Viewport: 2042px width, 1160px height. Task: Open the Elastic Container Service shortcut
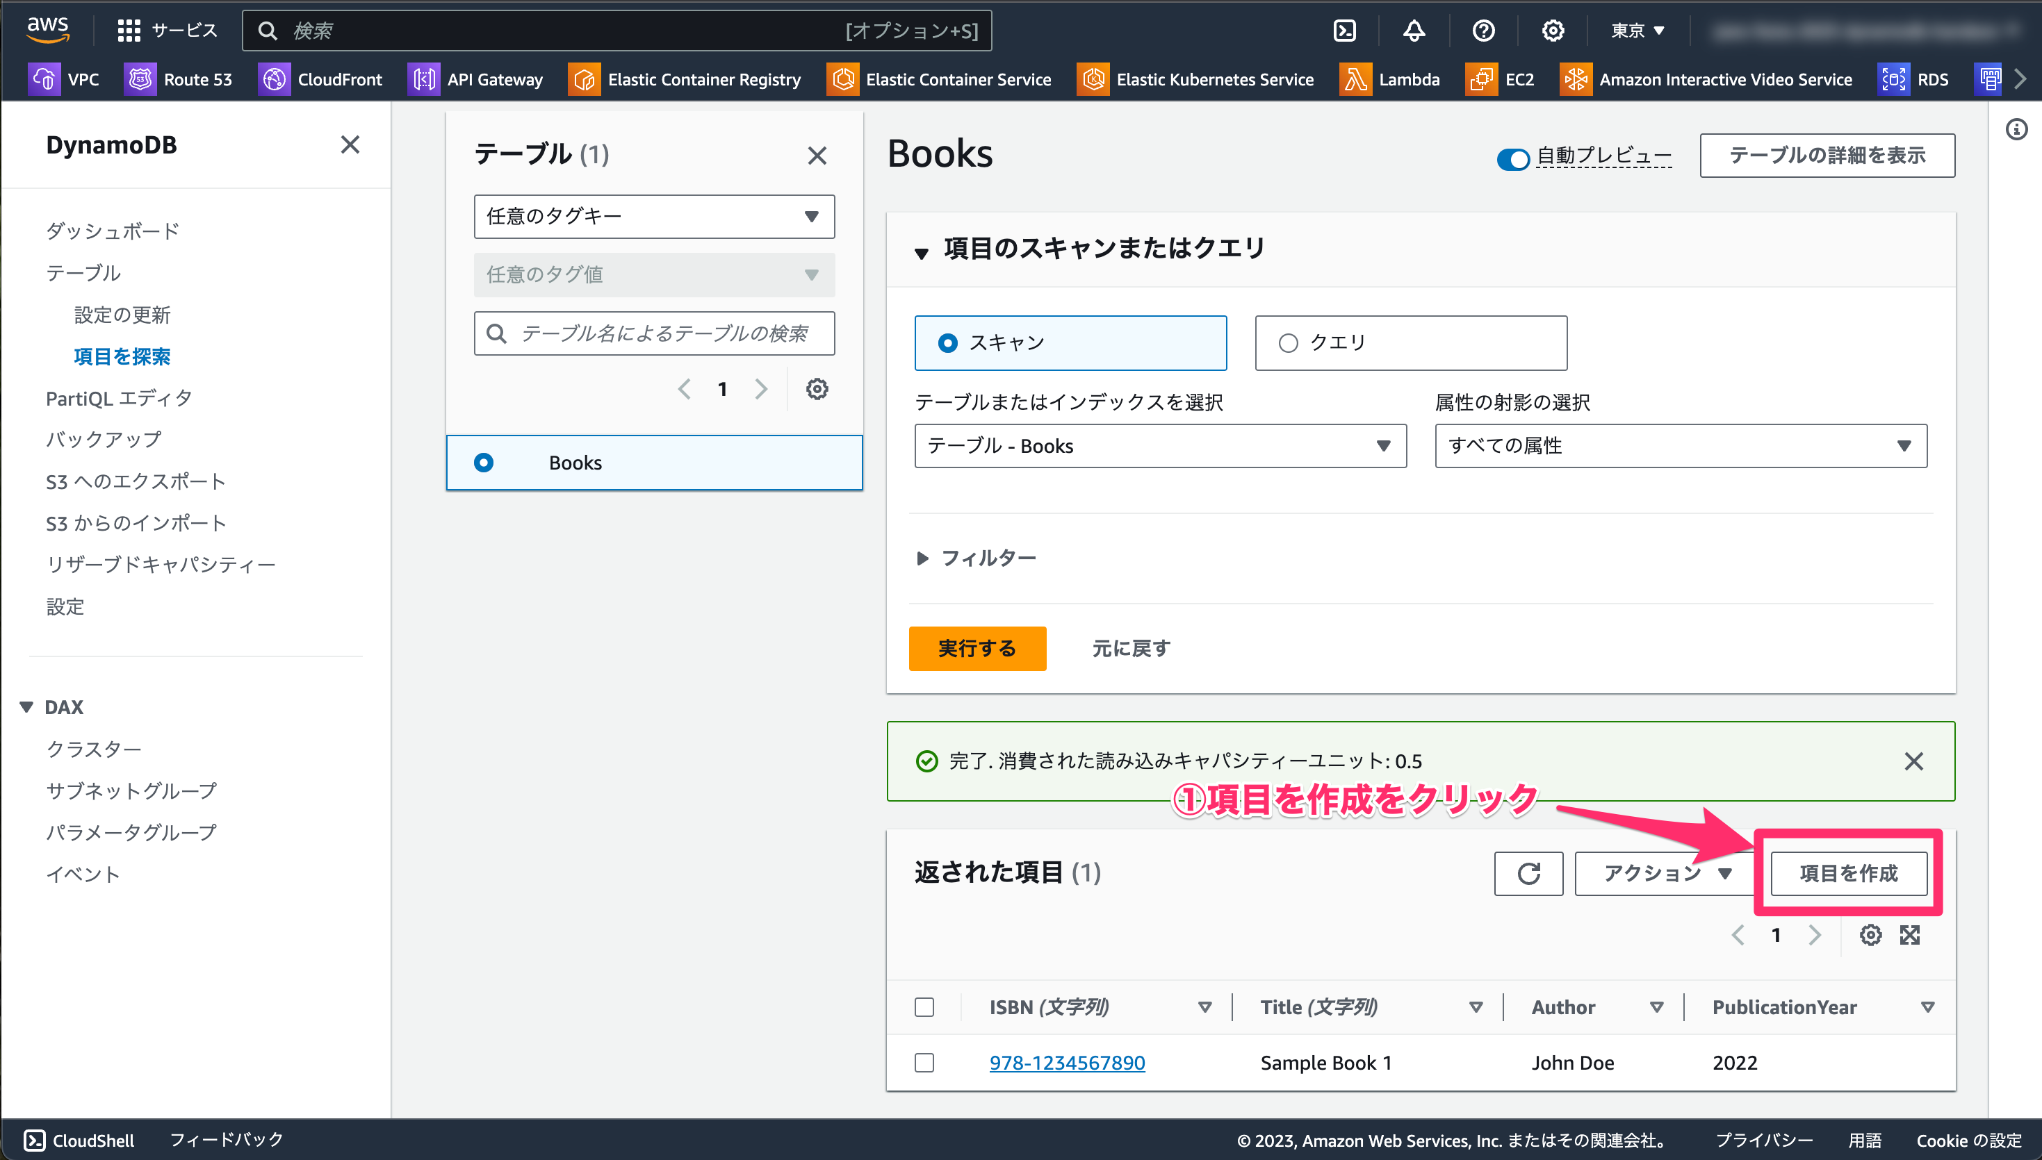(x=939, y=79)
